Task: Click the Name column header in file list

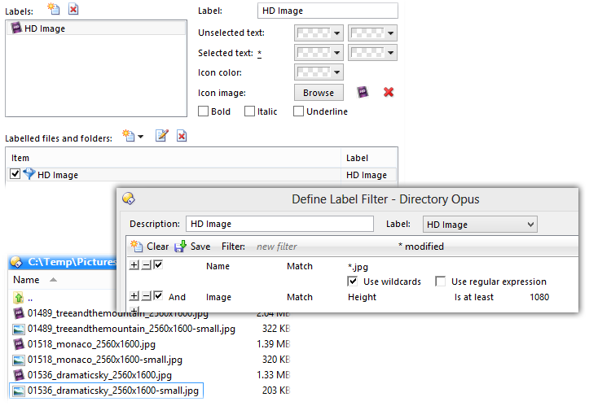Action: point(27,280)
